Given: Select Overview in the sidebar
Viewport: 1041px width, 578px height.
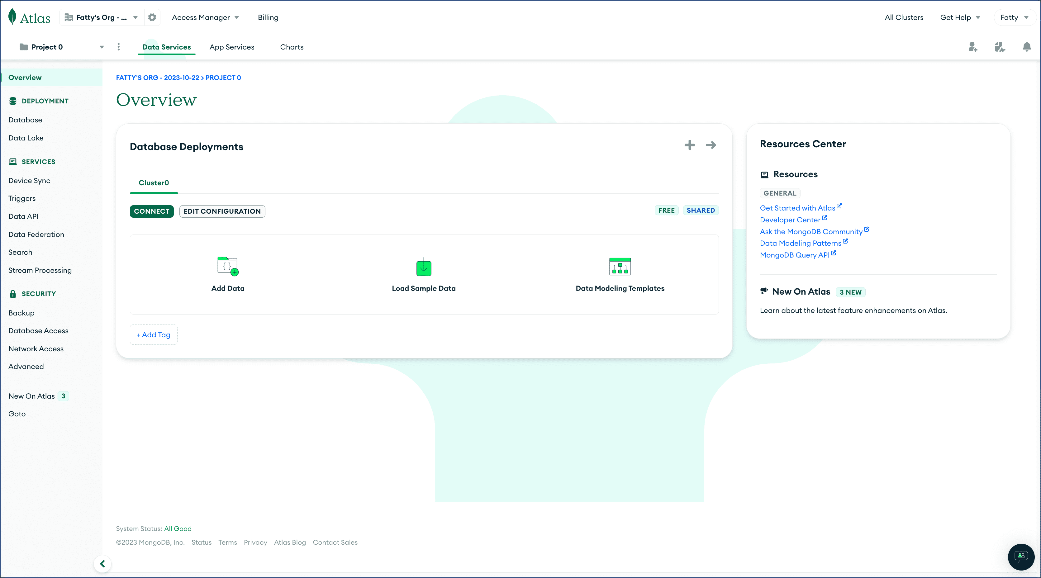Looking at the screenshot, I should pos(52,78).
